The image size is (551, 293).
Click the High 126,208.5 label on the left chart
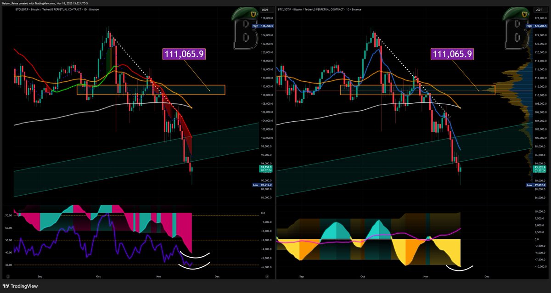click(x=263, y=27)
